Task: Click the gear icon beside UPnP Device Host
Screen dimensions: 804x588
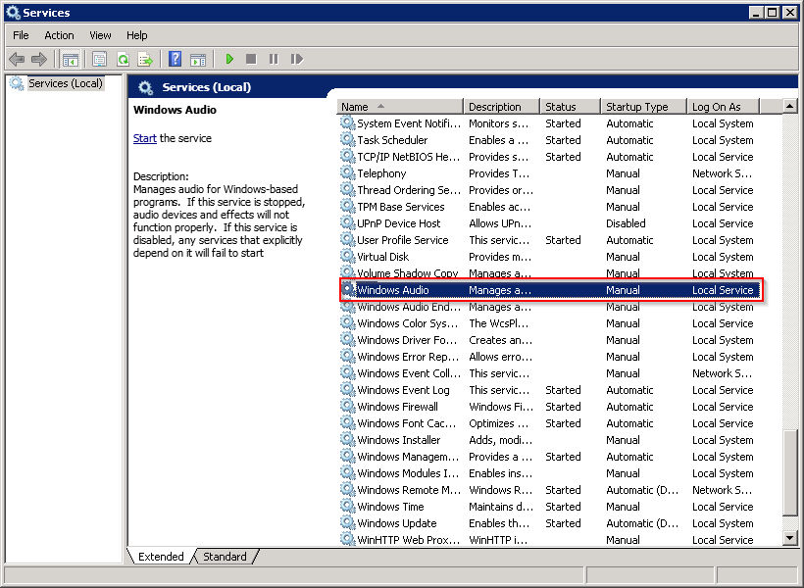Action: coord(348,222)
